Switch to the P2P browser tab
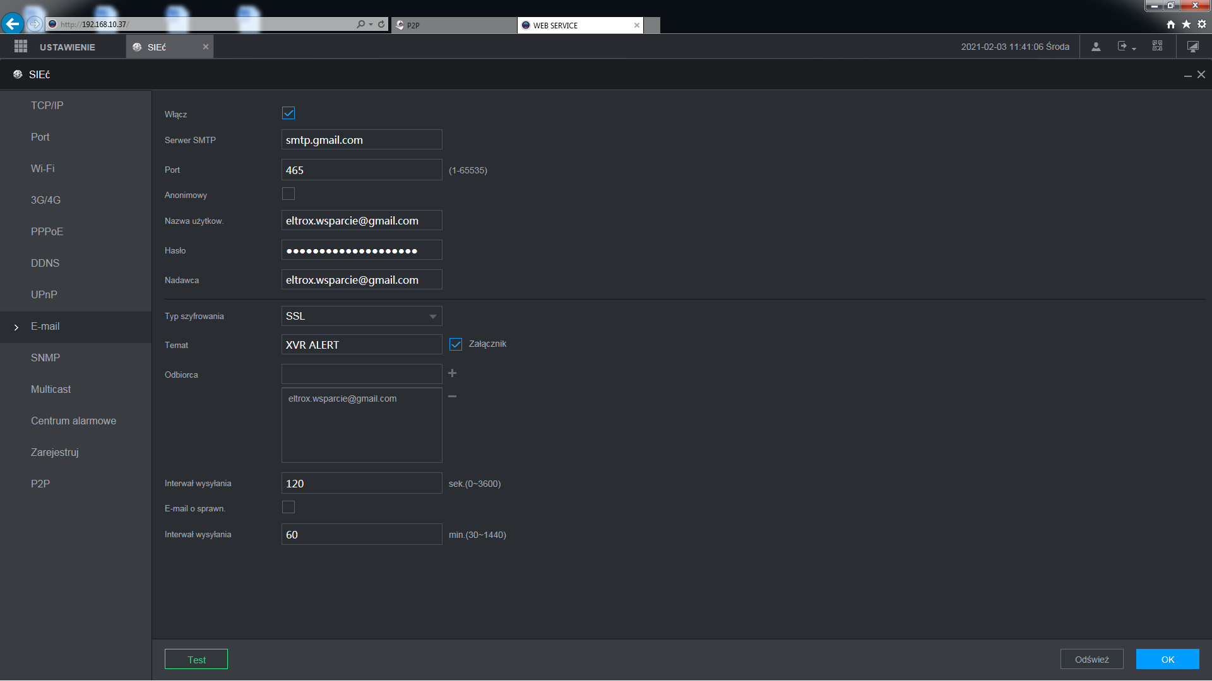 (x=454, y=25)
